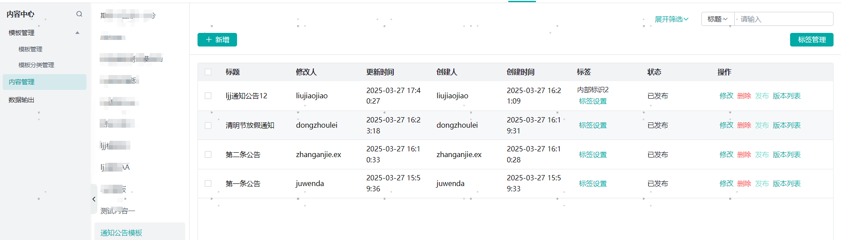The width and height of the screenshot is (841, 240).
Task: Click the search icon beside 内容中心
Action: [79, 14]
